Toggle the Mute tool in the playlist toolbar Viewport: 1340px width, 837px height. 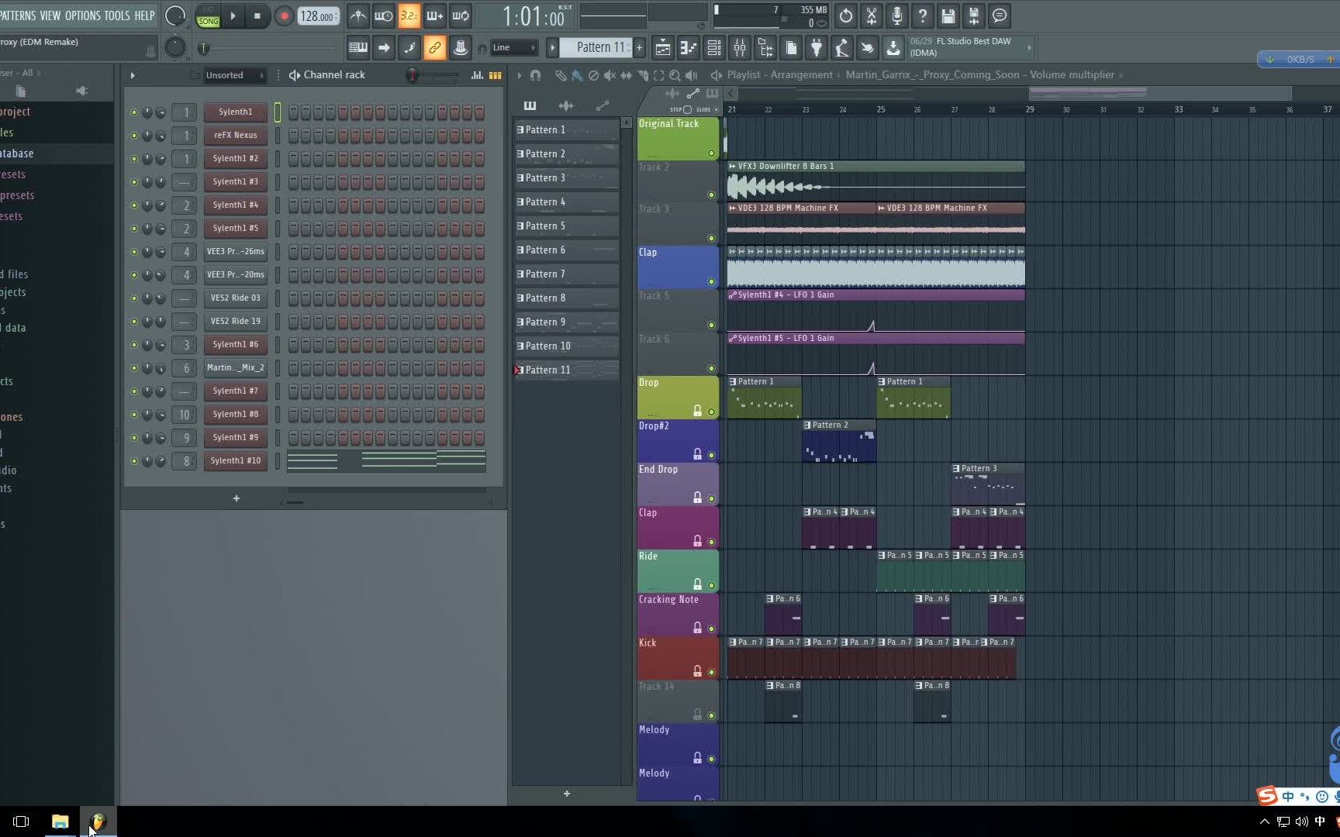pos(611,75)
